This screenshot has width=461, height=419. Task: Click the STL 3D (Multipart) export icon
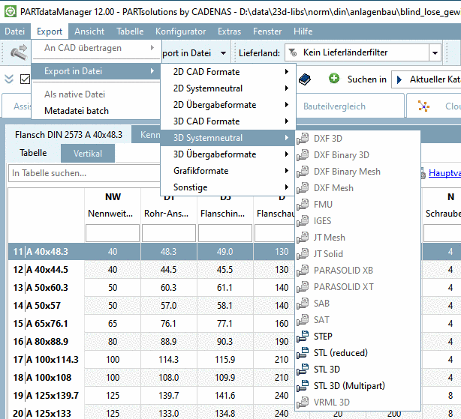[303, 386]
